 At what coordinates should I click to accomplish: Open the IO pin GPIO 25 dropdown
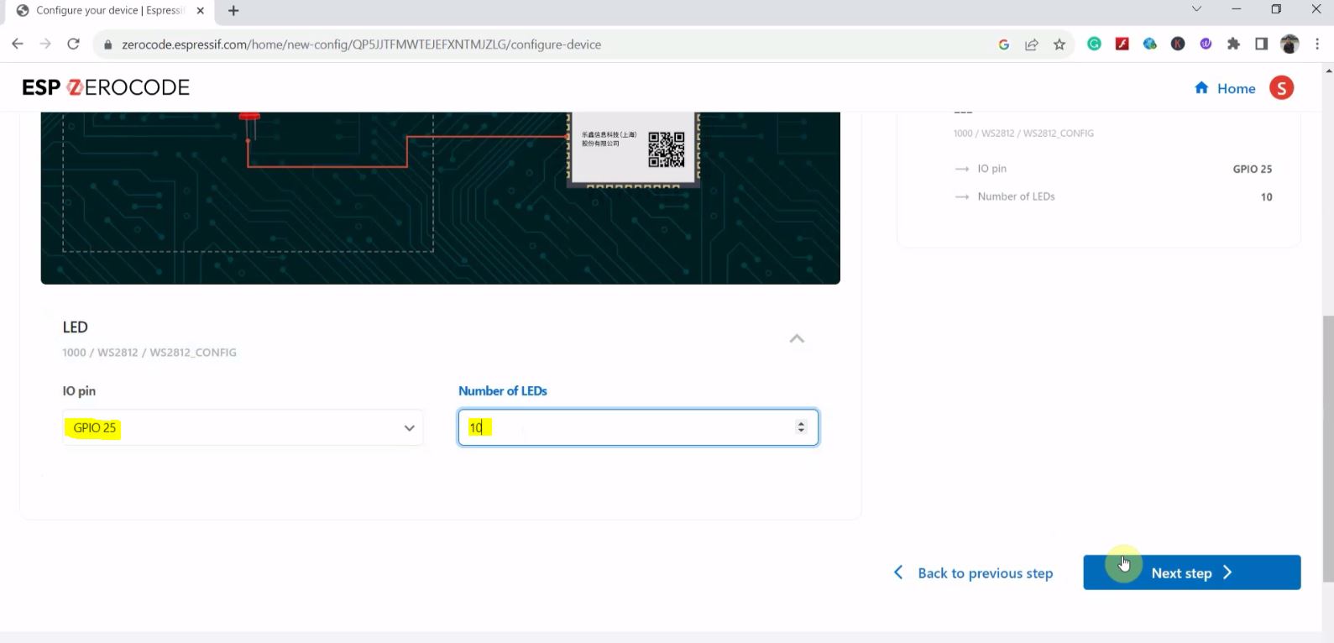coord(243,428)
